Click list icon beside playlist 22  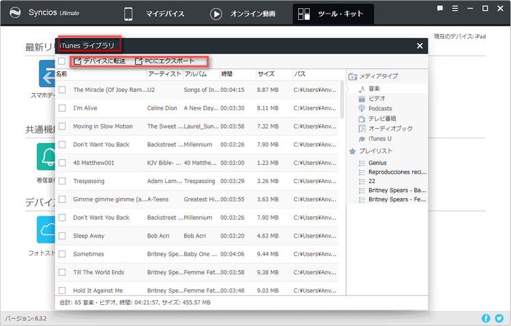(x=362, y=181)
